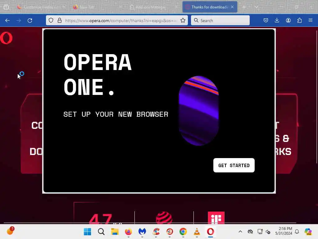The width and height of the screenshot is (318, 239).
Task: Click the Firefox Search box
Action: [x=220, y=20]
